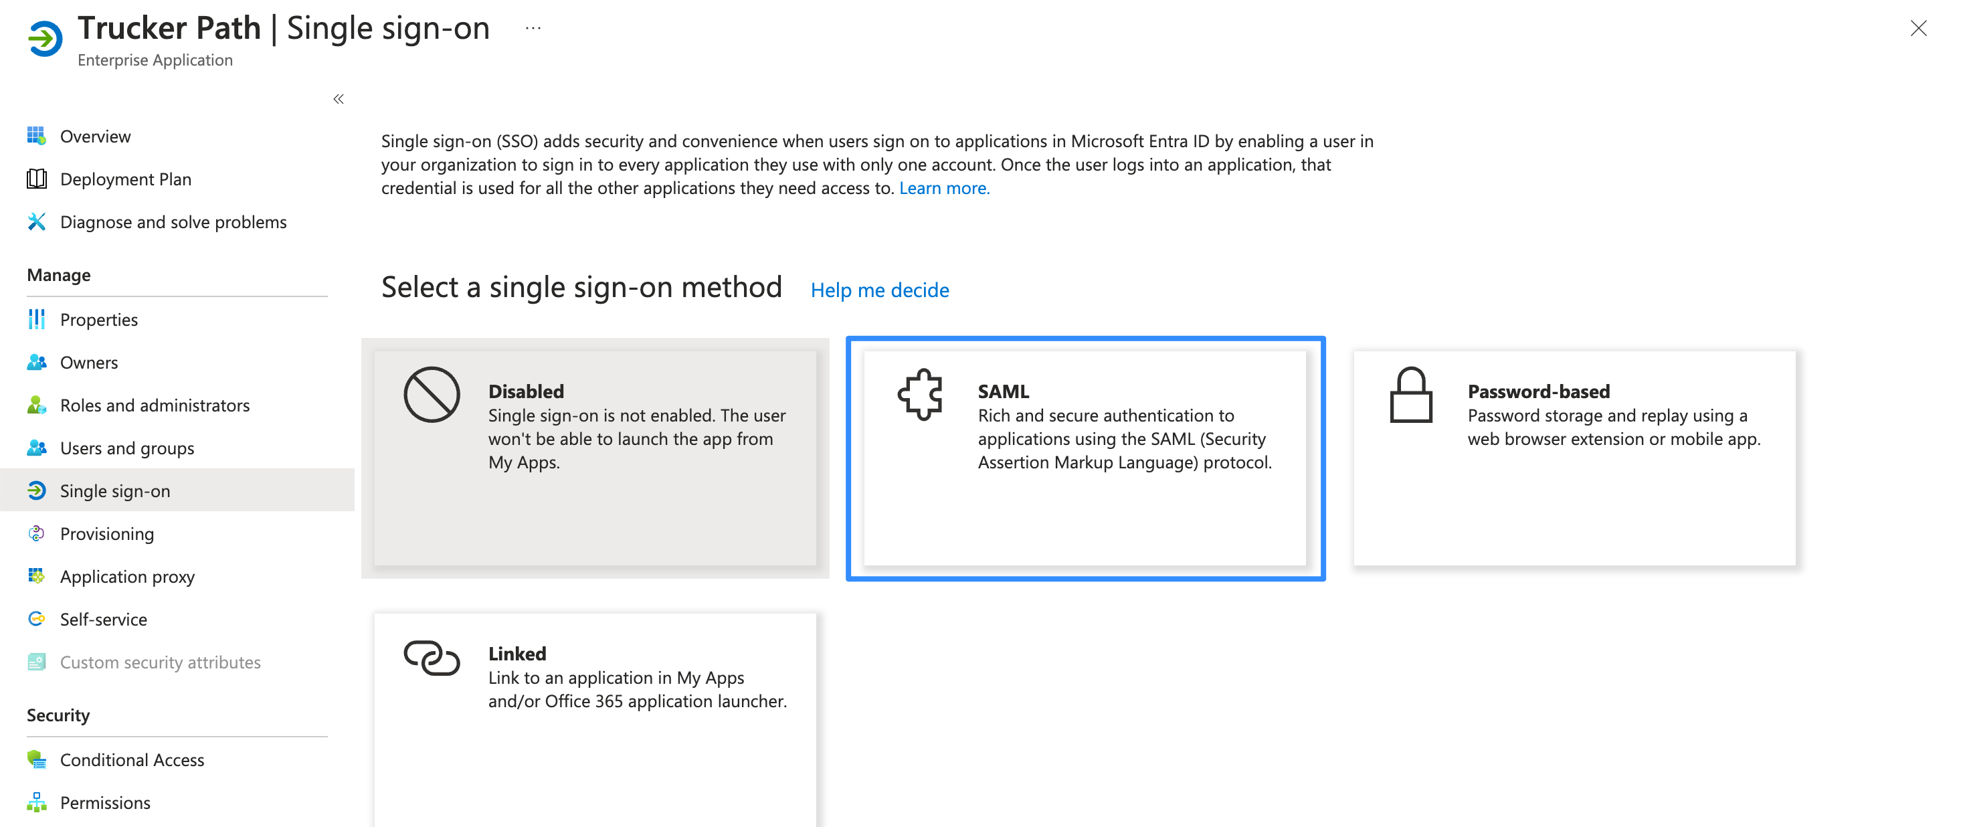Open the Learn more link
Viewport: 1967px width, 827px height.
944,188
